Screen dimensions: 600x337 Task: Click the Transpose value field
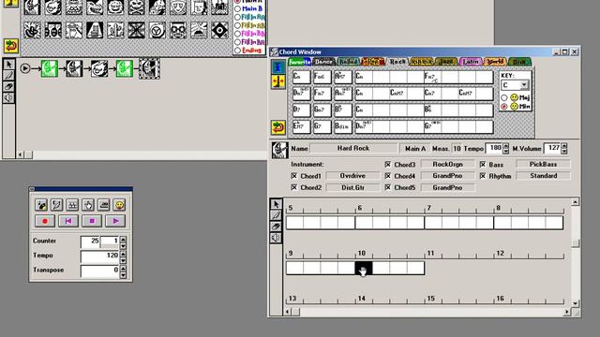[x=100, y=271]
